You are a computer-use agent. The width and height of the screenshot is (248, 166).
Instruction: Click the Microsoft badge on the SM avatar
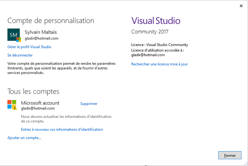pos(19,39)
